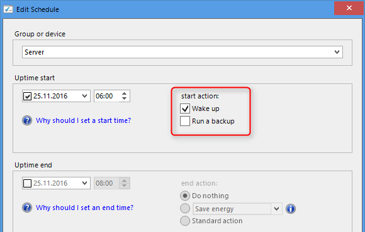The width and height of the screenshot is (365, 232).
Task: Disable the Uptime start date checkbox
Action: [28, 96]
